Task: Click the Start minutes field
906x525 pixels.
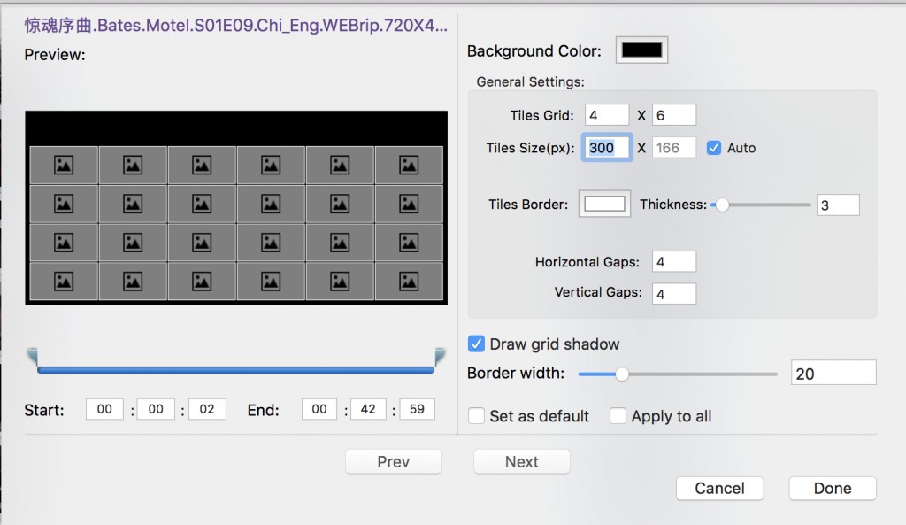Action: 156,409
